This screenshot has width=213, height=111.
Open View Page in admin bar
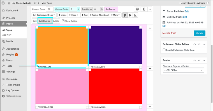coord(47,3)
